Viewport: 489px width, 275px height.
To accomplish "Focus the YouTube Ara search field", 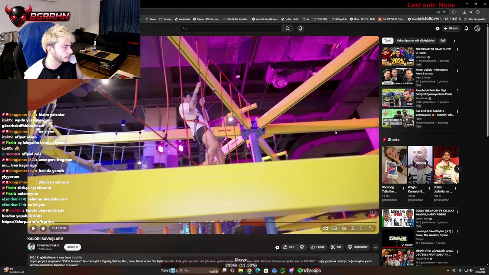I will point(230,28).
